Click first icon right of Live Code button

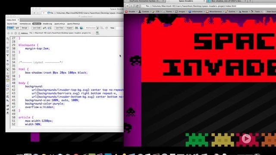click(45, 28)
